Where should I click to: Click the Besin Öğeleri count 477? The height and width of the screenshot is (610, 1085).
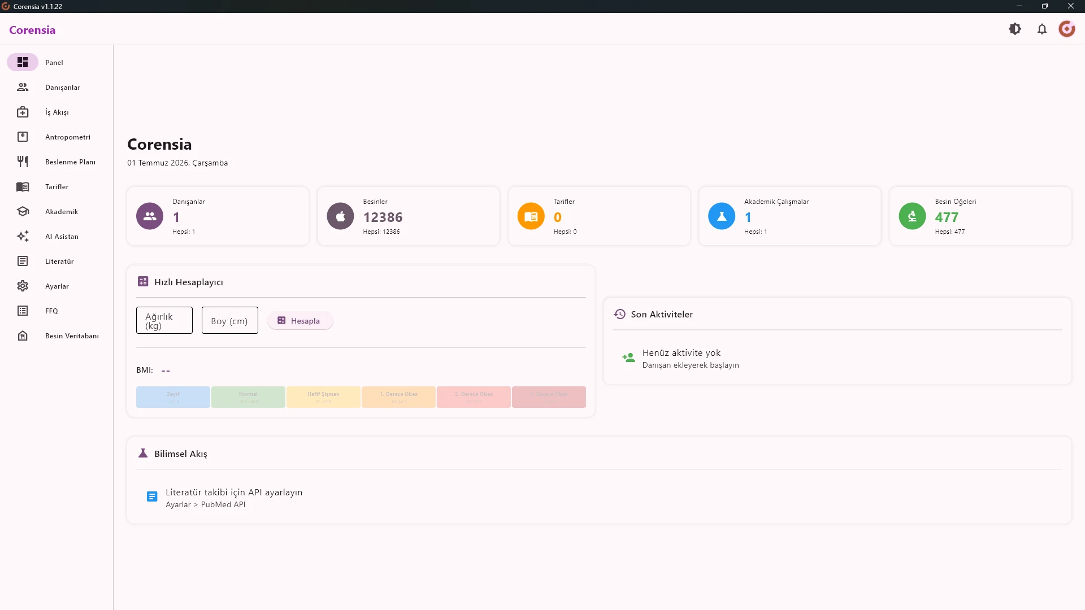point(947,217)
